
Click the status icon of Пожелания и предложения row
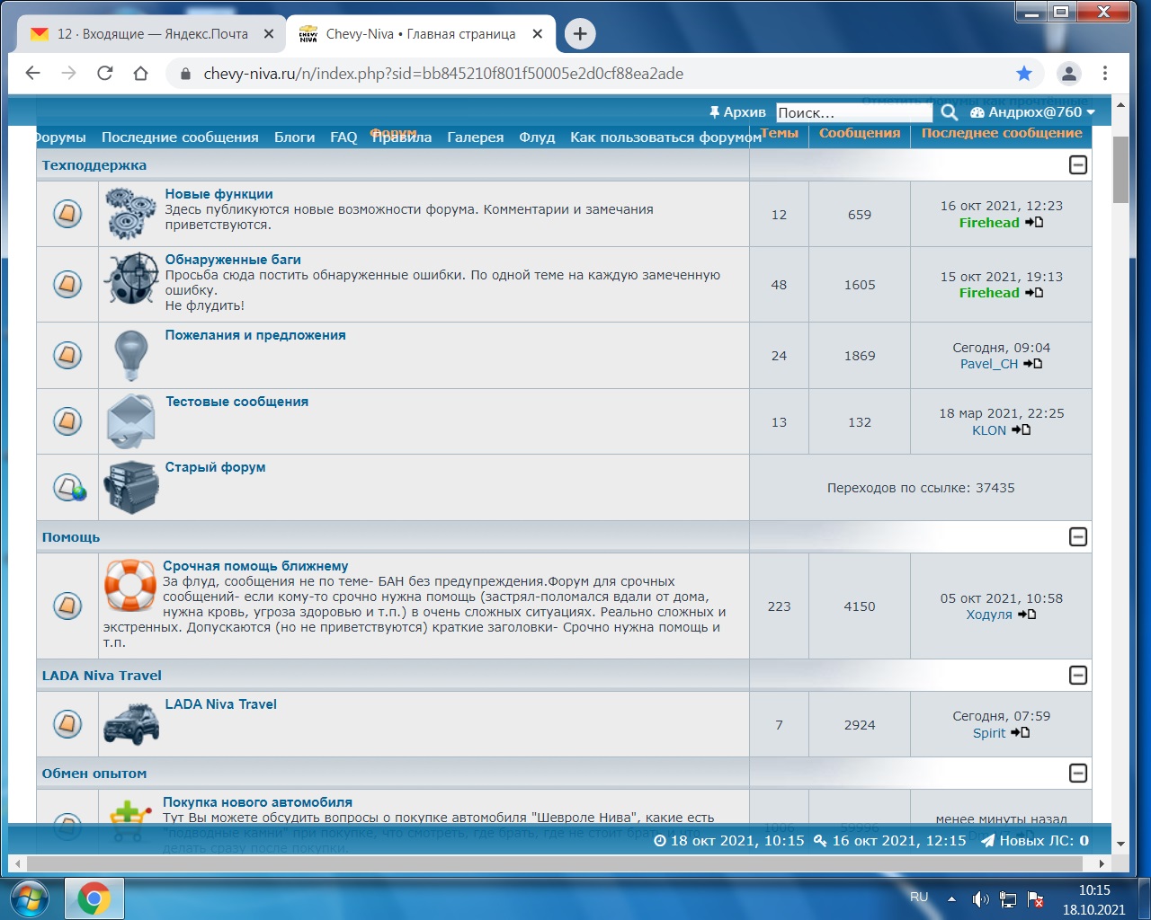67,355
